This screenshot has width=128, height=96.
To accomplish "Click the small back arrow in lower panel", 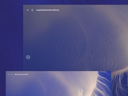I will pos(9,74).
